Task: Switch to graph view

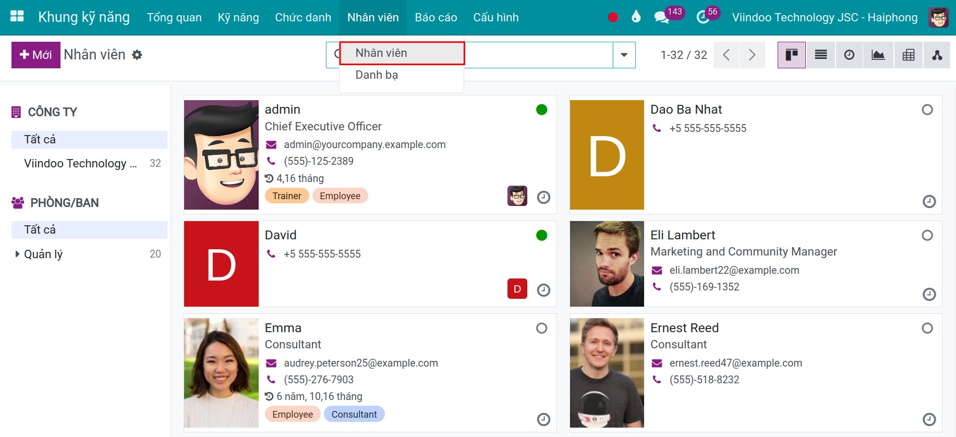Action: (878, 55)
